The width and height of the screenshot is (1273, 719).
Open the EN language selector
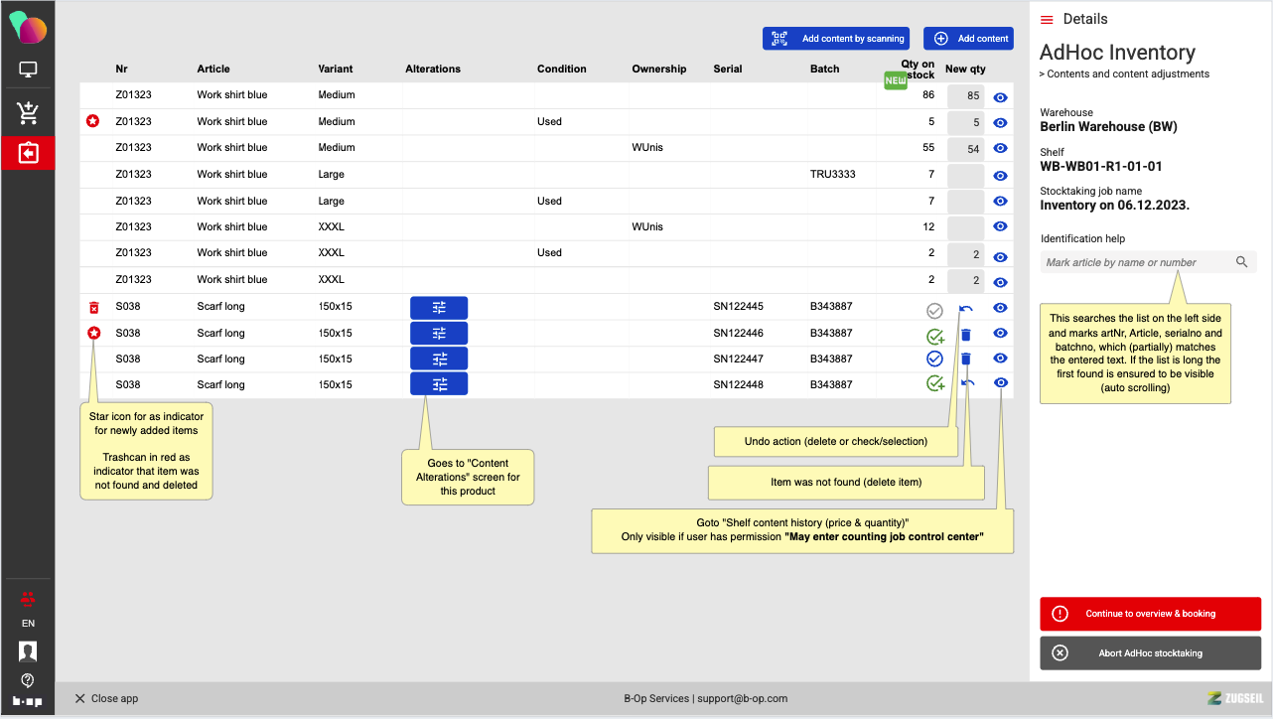[x=28, y=624]
